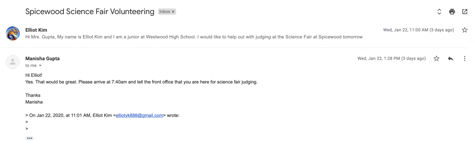Click sender name Manisha Gupta

click(x=42, y=59)
